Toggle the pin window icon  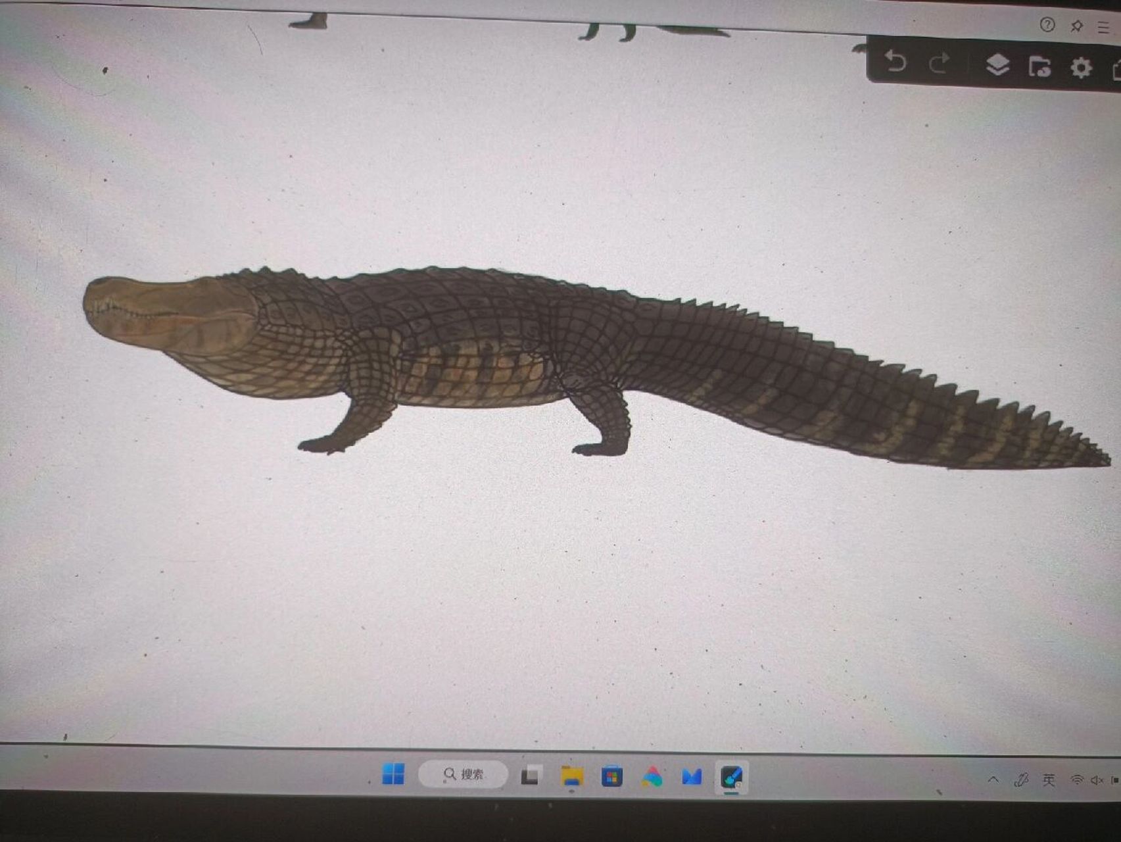coord(1076,26)
